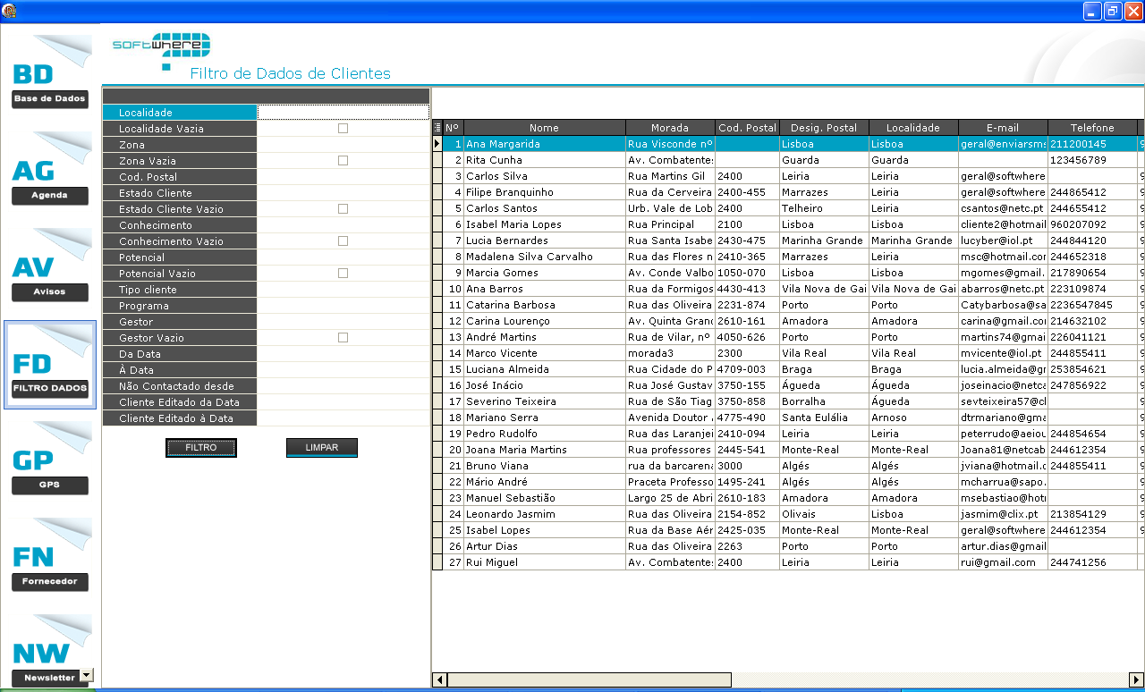The image size is (1145, 692).
Task: Select the Rui Miguel name cell
Action: [545, 562]
